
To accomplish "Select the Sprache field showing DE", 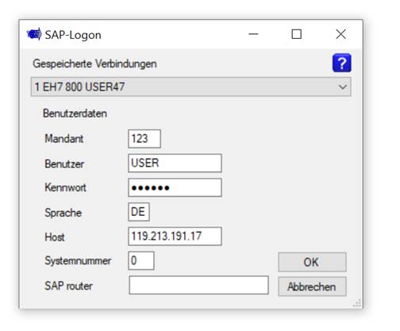I will click(x=139, y=212).
